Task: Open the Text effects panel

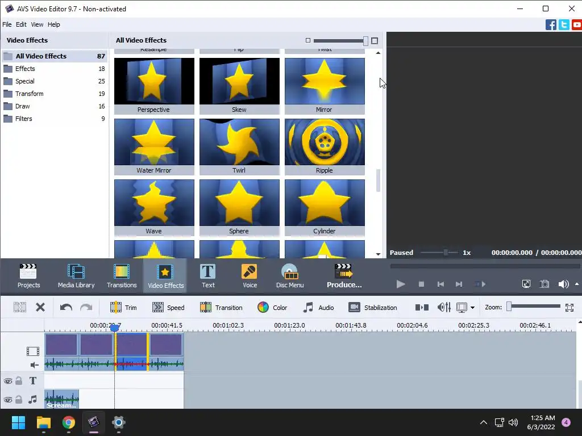Action: [x=208, y=276]
